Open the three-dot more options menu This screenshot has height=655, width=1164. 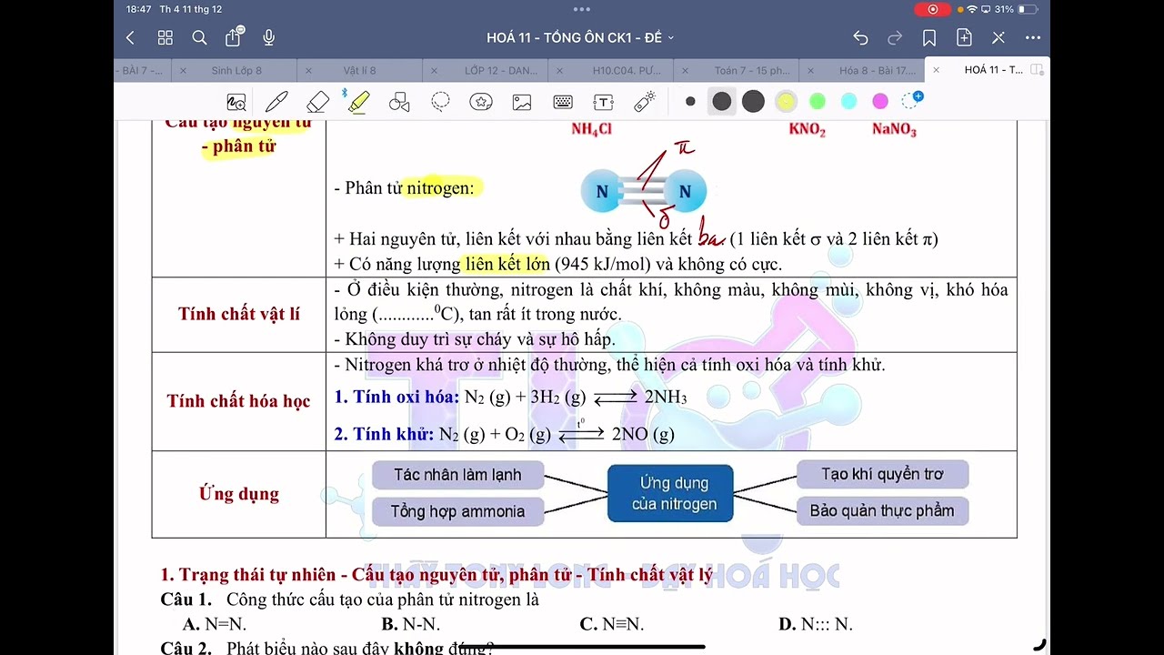click(1033, 37)
